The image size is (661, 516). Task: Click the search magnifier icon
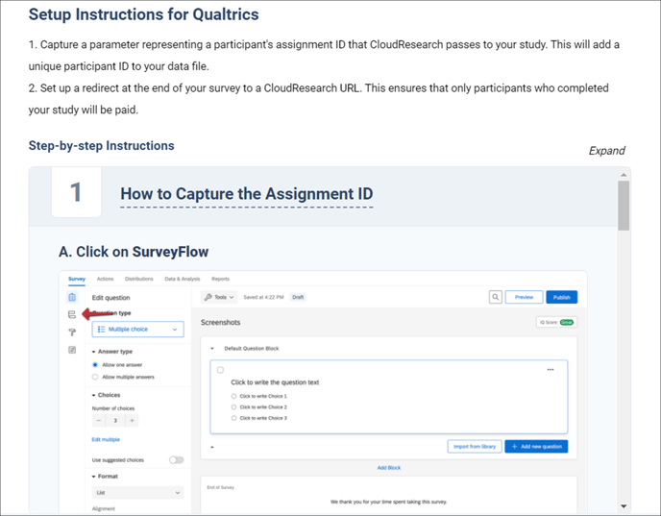click(496, 297)
